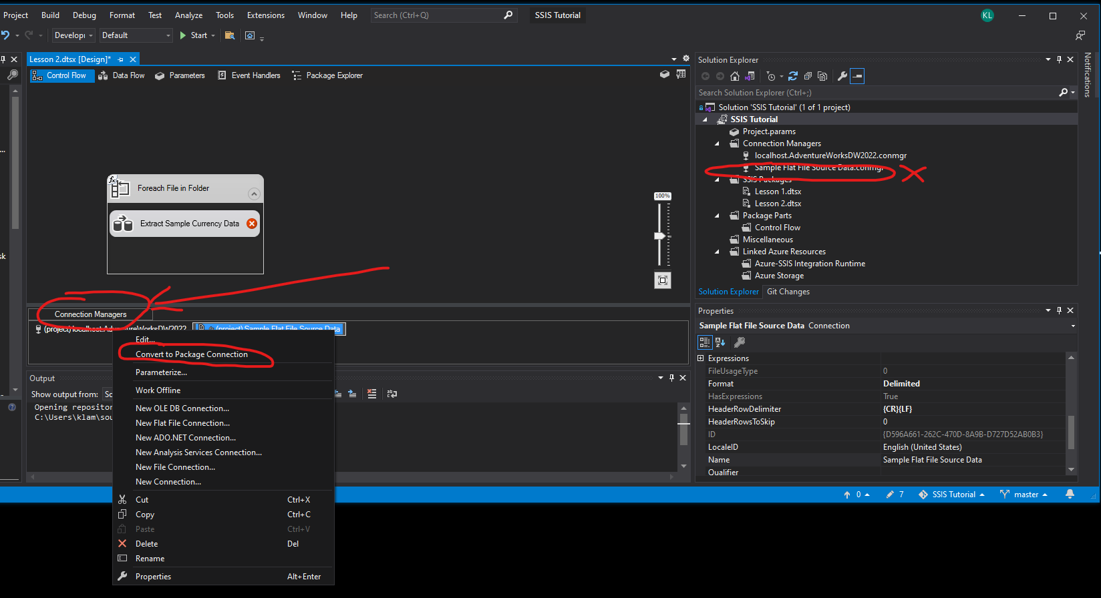Choose Delete from the context menu
Screen dimensions: 1101x598
coord(146,544)
